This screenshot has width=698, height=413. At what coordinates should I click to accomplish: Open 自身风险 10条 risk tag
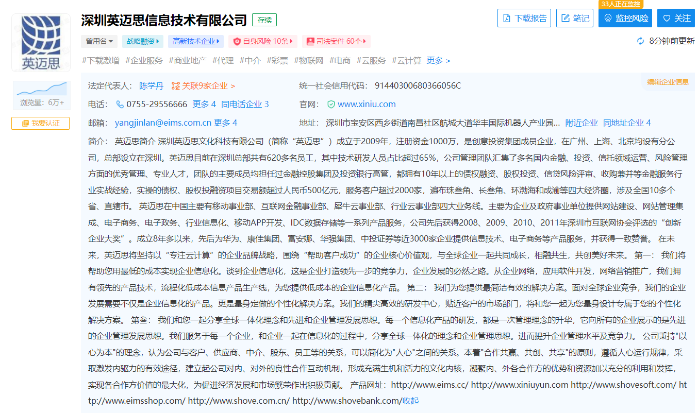pos(263,41)
